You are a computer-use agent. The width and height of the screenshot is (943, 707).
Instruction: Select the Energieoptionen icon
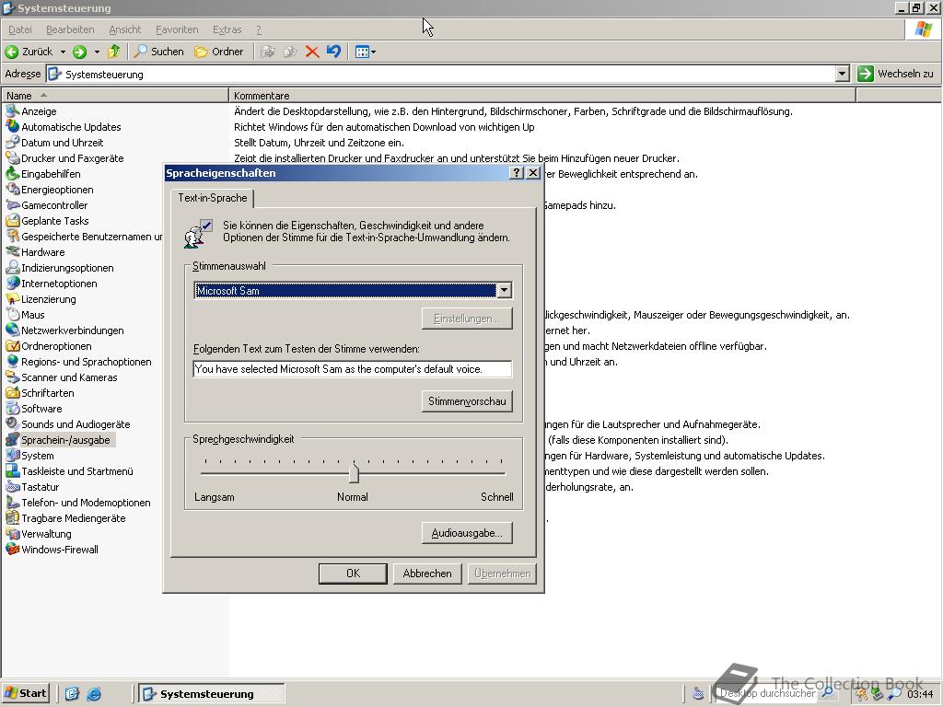tap(12, 190)
